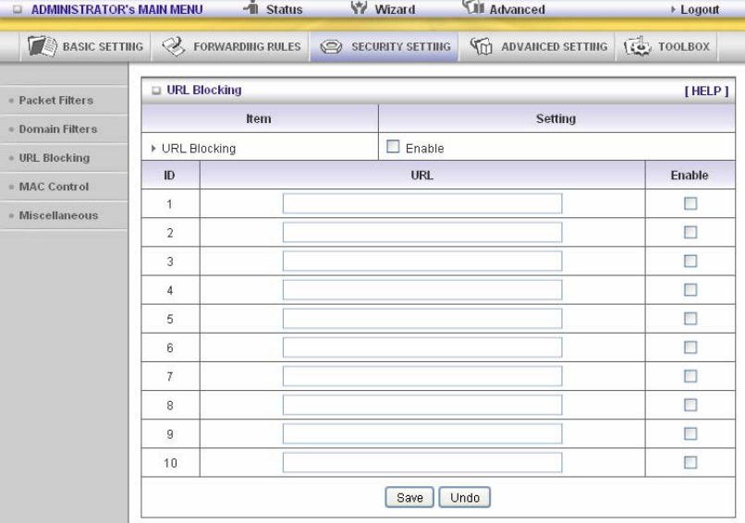Select the Security Setting tab

tap(385, 46)
